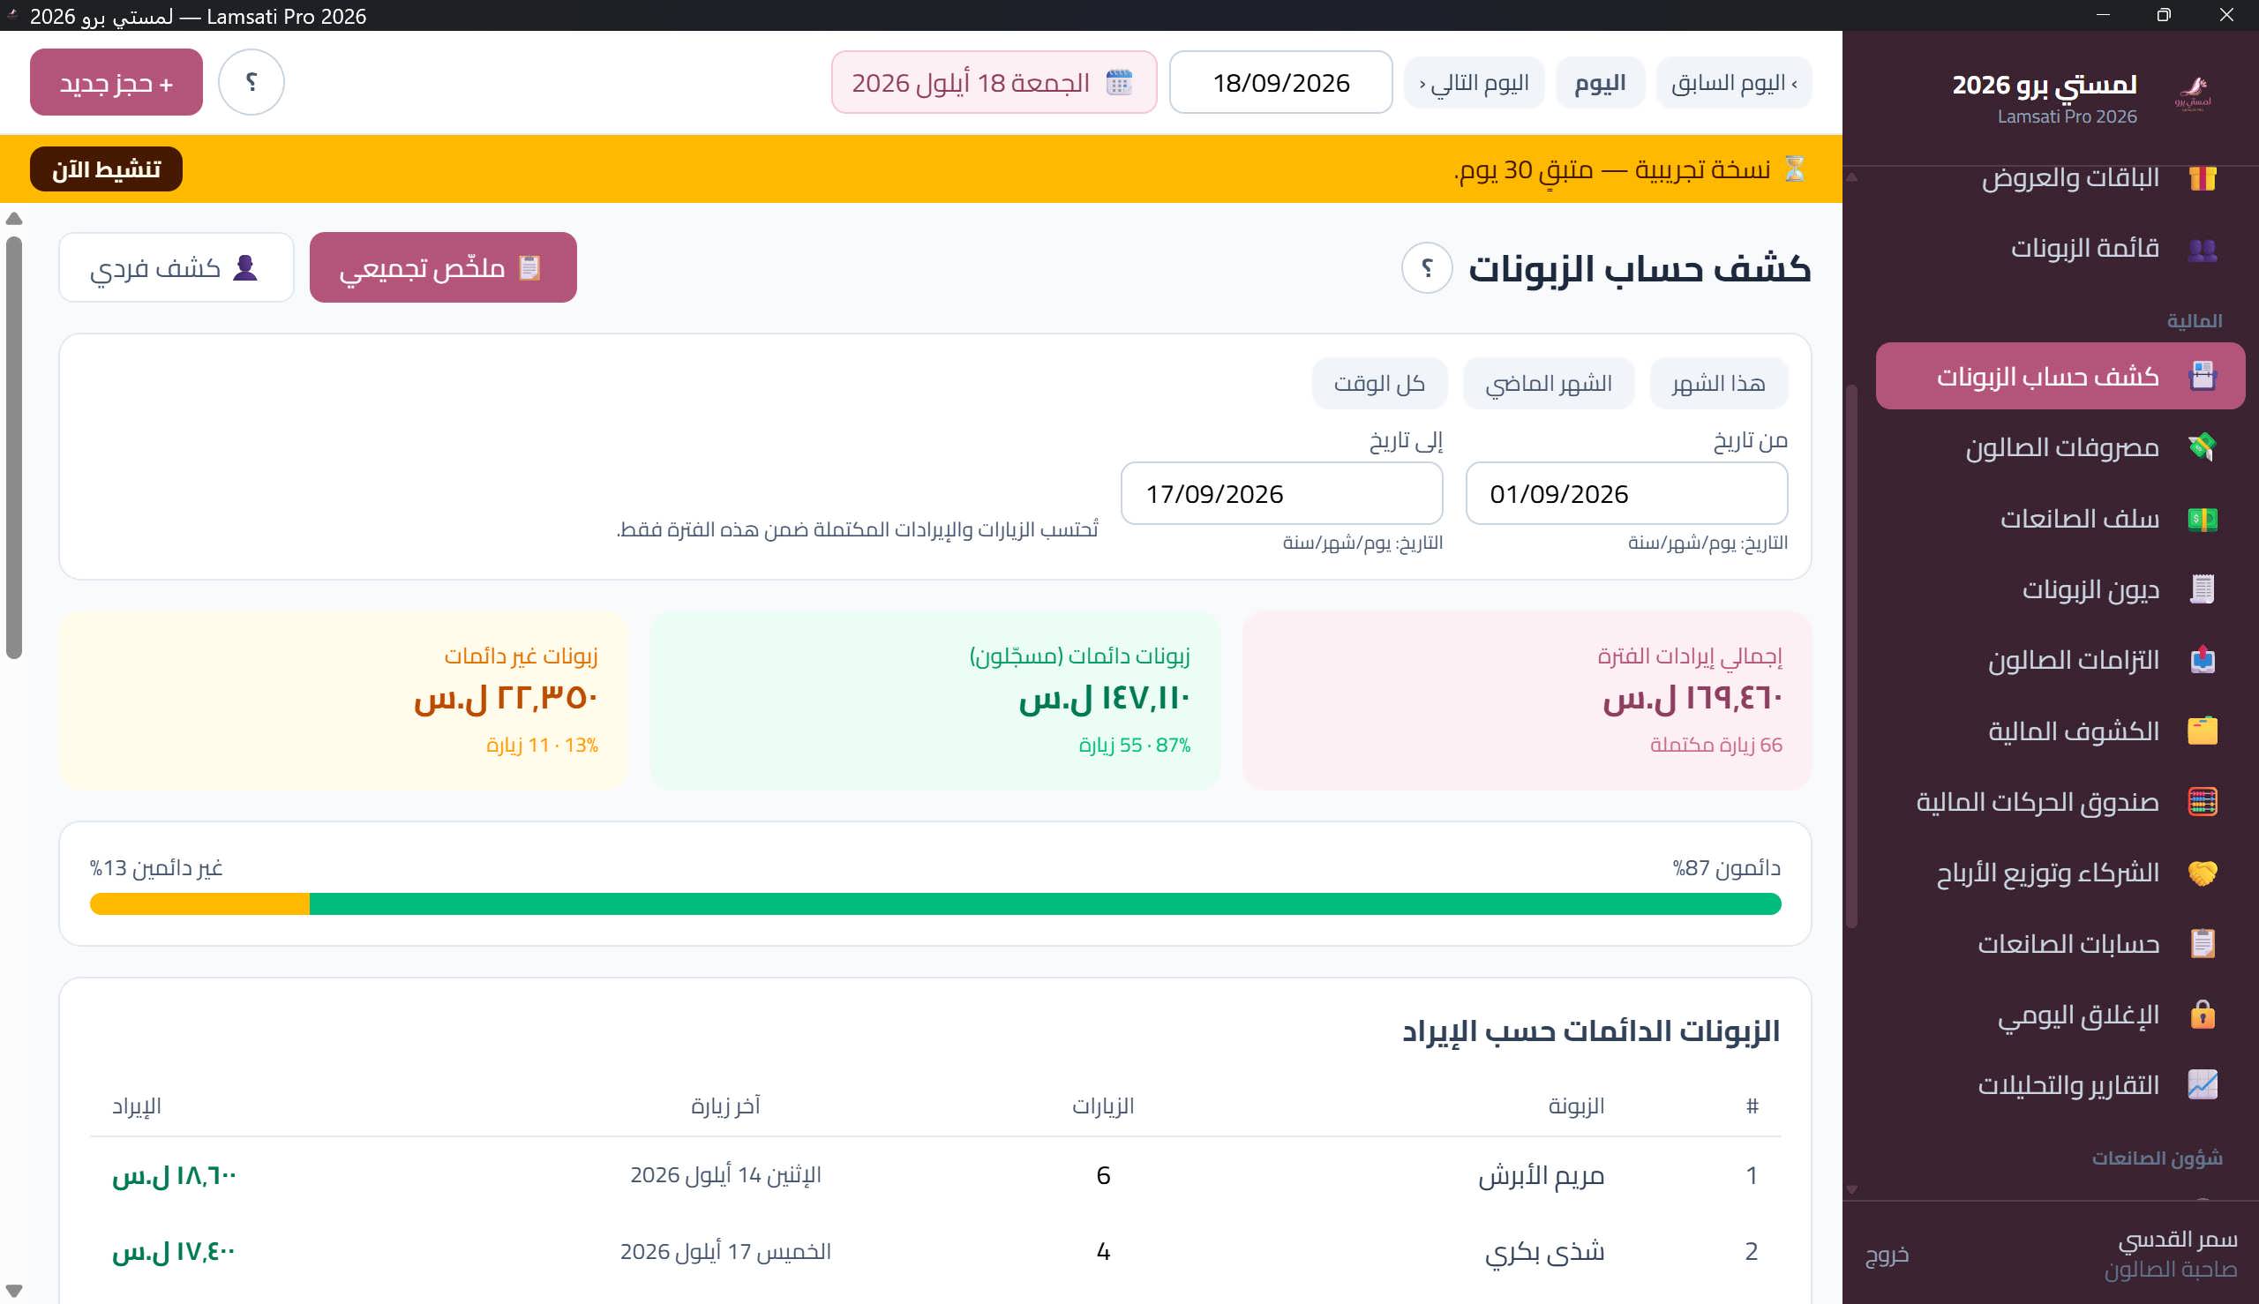
Task: Click الزيارات column header
Action: click(x=1104, y=1106)
